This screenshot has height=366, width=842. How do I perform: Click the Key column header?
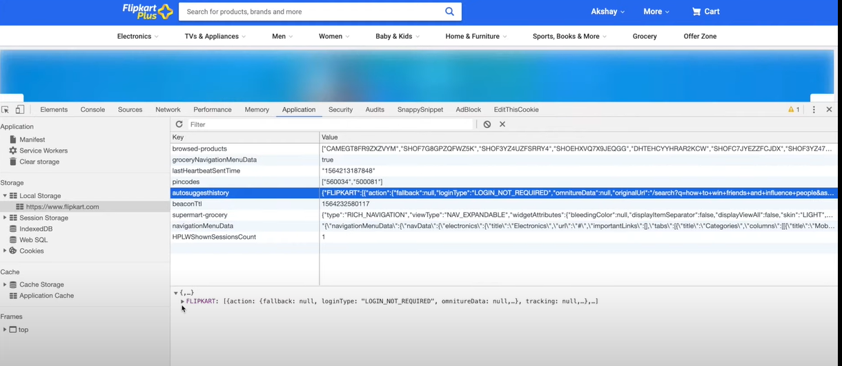pos(245,137)
